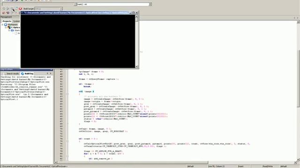Click the second debug toolbar icon
300x168 pixels.
coord(8,13)
